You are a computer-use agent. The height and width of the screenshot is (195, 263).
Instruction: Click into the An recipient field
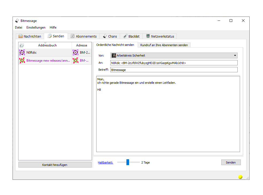pos(174,63)
